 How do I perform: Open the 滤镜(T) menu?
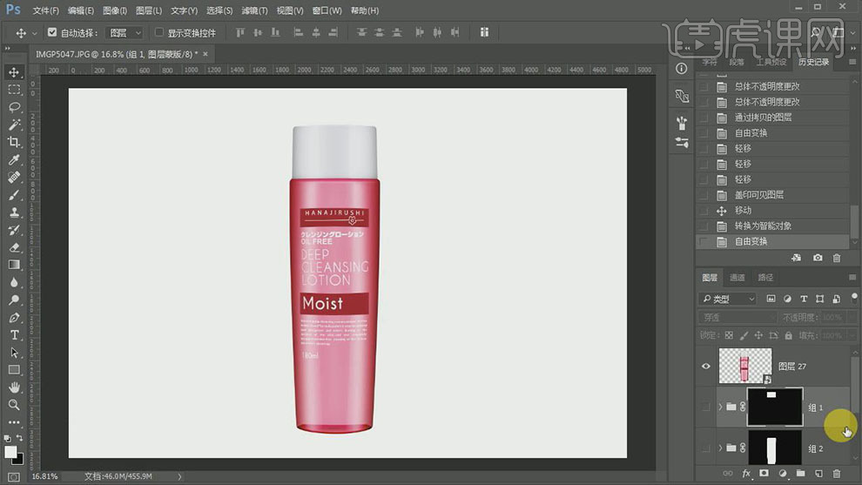[x=254, y=10]
